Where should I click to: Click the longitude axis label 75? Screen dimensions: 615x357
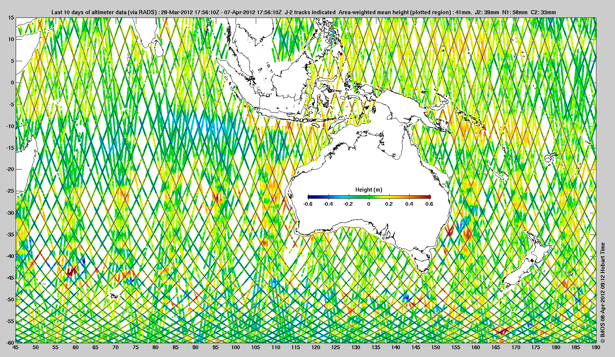coord(136,347)
